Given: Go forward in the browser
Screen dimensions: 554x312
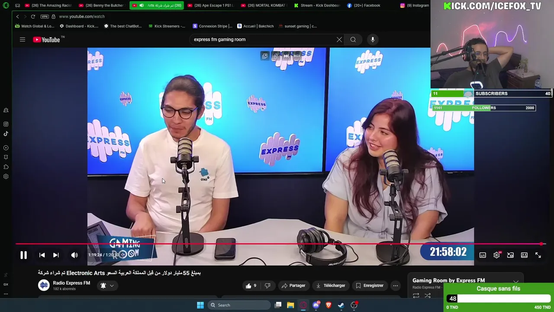Looking at the screenshot, I should click(x=25, y=16).
